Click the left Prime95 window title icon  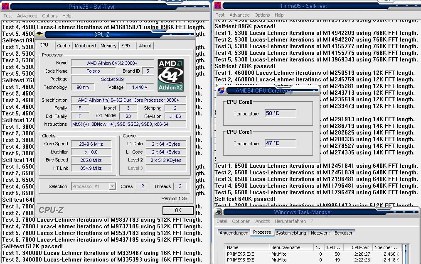coord(5,7)
